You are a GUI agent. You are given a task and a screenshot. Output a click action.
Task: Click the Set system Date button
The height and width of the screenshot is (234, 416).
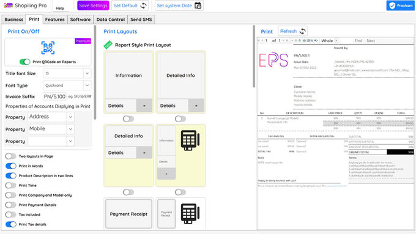point(179,5)
